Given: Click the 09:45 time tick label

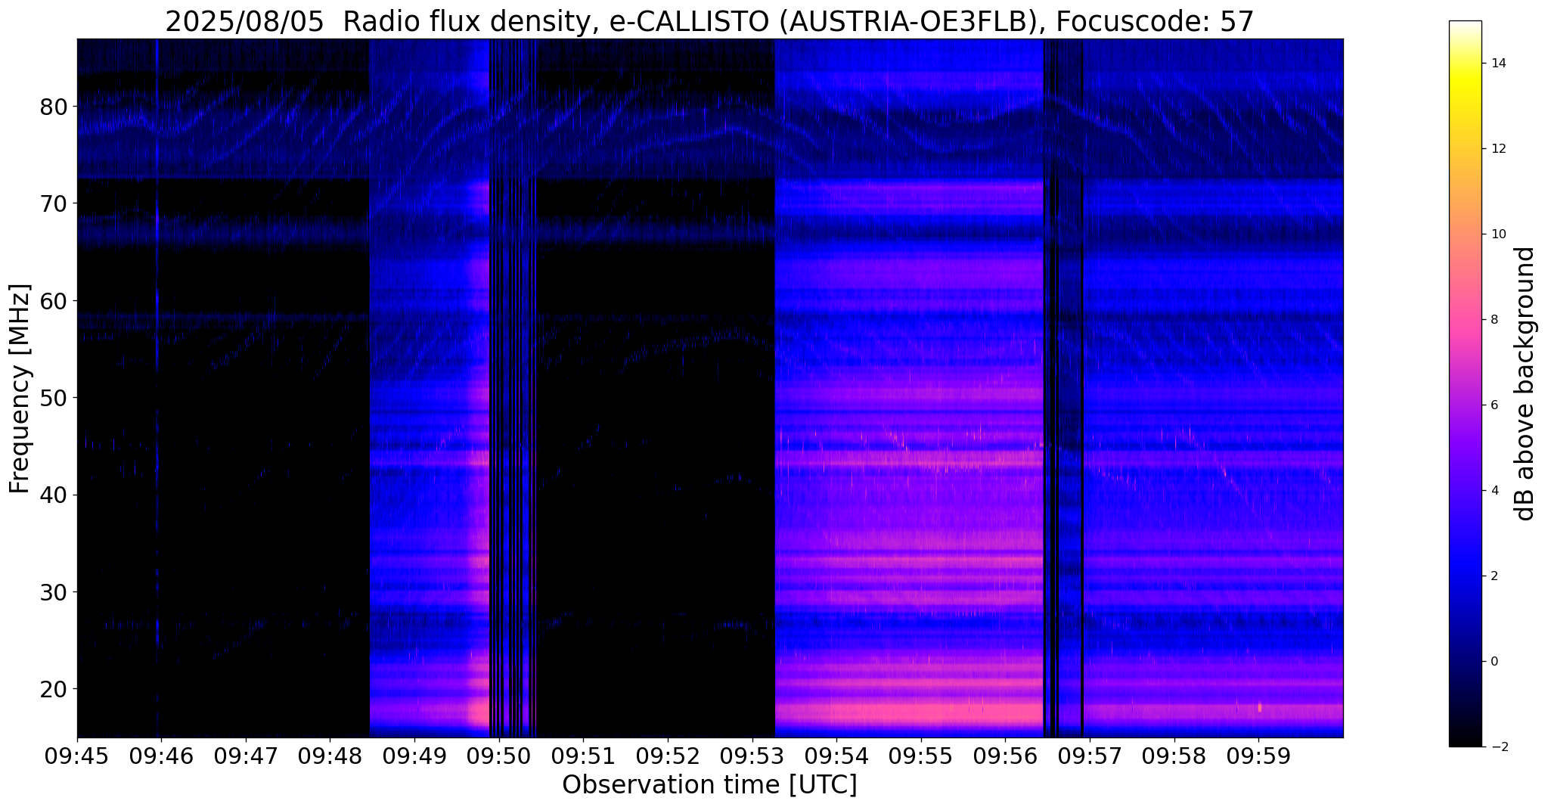Looking at the screenshot, I should 77,758.
